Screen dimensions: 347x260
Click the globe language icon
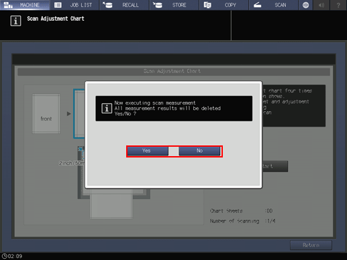click(305, 5)
